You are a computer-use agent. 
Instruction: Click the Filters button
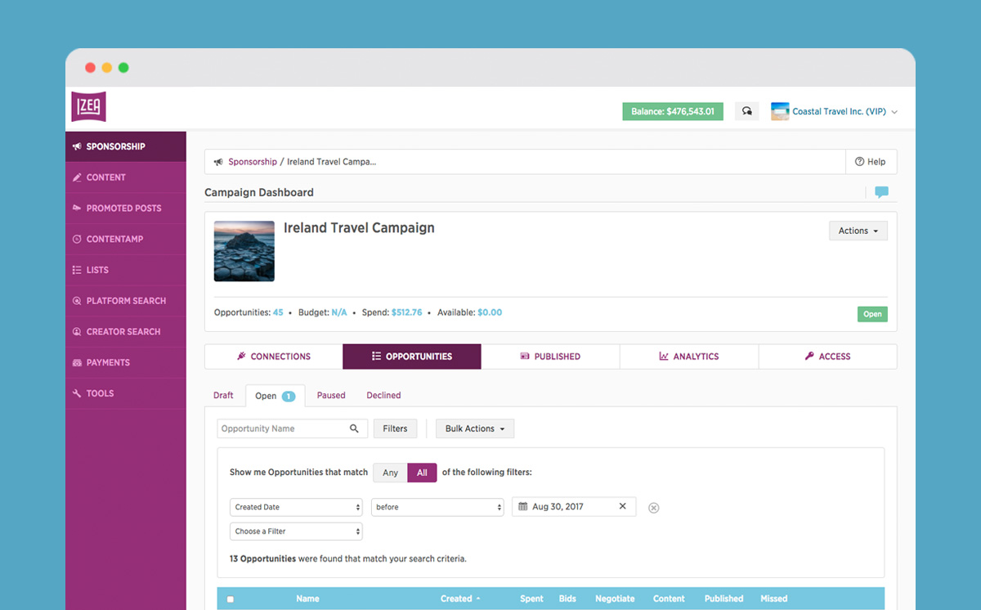[395, 428]
